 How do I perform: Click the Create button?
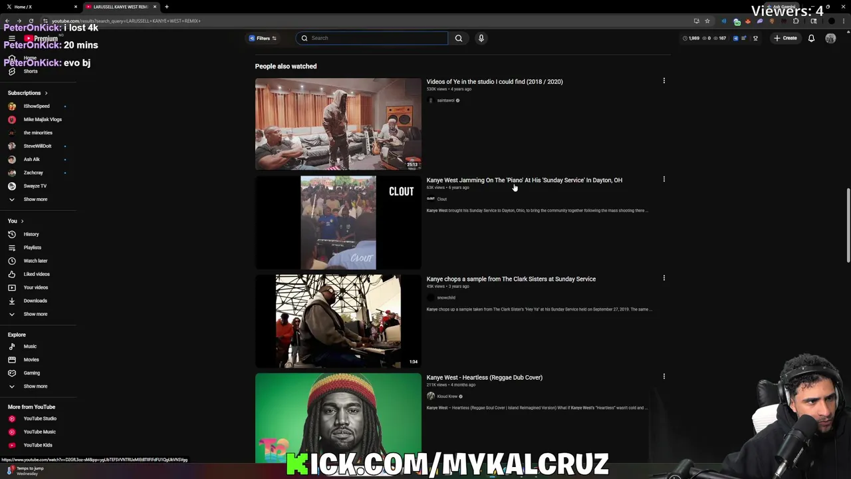785,38
